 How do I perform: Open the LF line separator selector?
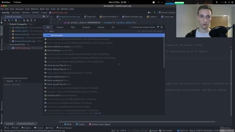tap(118, 131)
